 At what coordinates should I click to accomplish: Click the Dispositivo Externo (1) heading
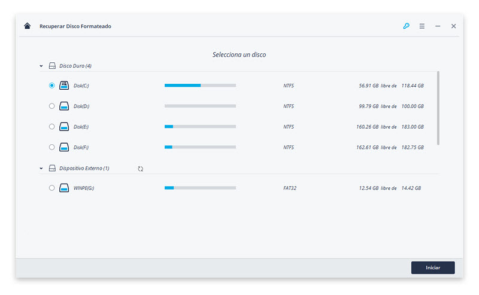click(x=84, y=168)
